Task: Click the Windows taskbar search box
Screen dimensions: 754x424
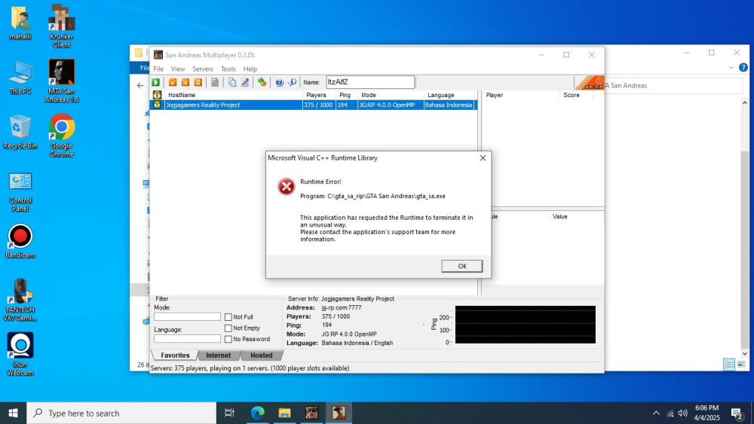Action: (x=121, y=413)
